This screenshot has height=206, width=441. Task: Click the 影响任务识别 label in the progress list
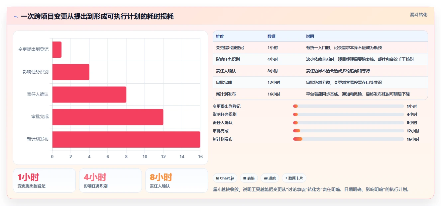(x=225, y=114)
